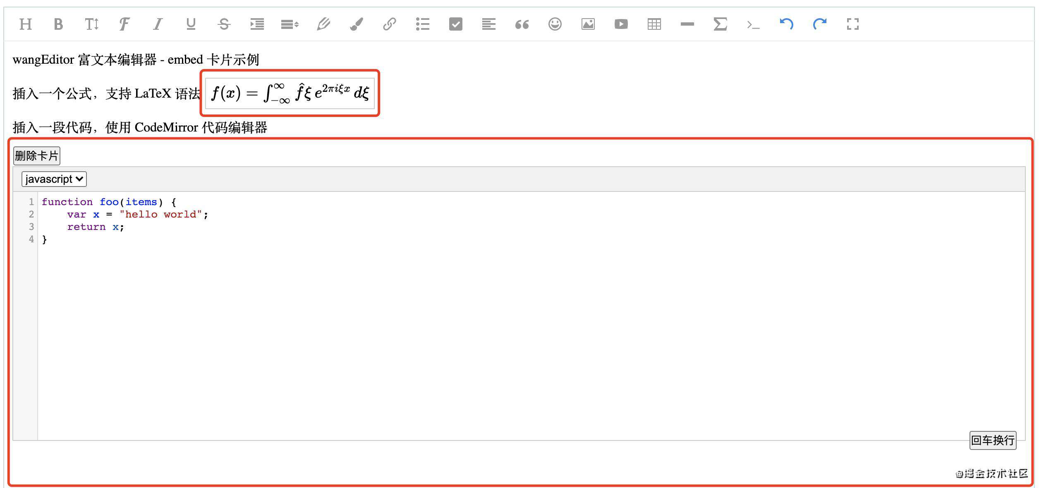Open the indent tool
1039x488 pixels.
click(257, 24)
